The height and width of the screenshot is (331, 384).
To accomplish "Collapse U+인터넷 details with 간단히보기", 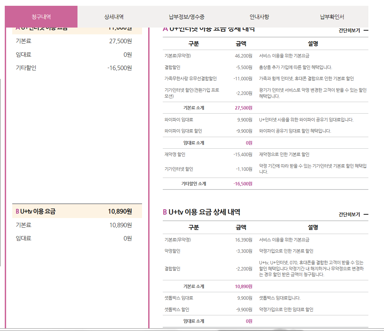I will (x=353, y=30).
